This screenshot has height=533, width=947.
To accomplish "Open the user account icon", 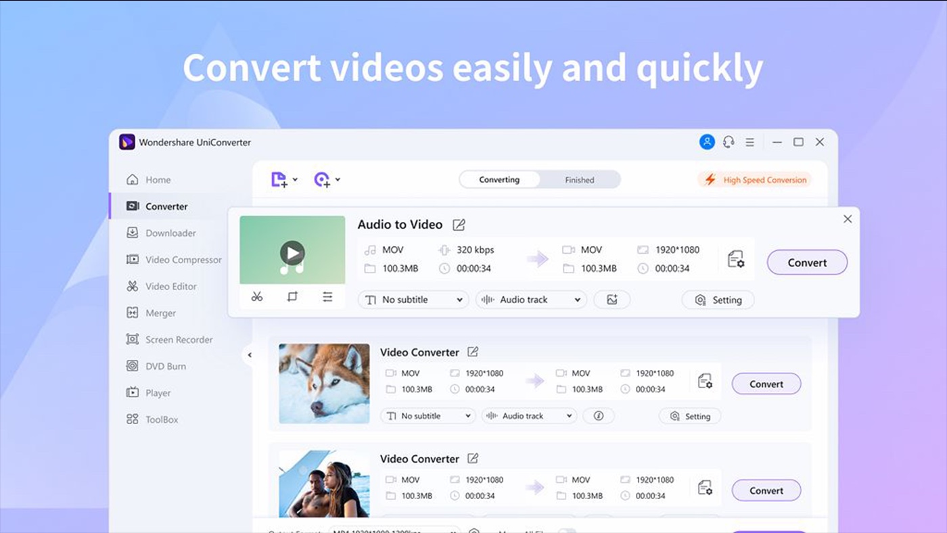I will (x=707, y=142).
